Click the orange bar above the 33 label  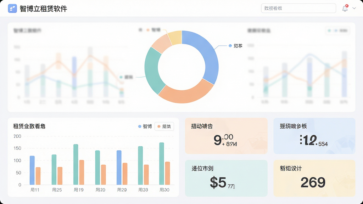pos(146,175)
